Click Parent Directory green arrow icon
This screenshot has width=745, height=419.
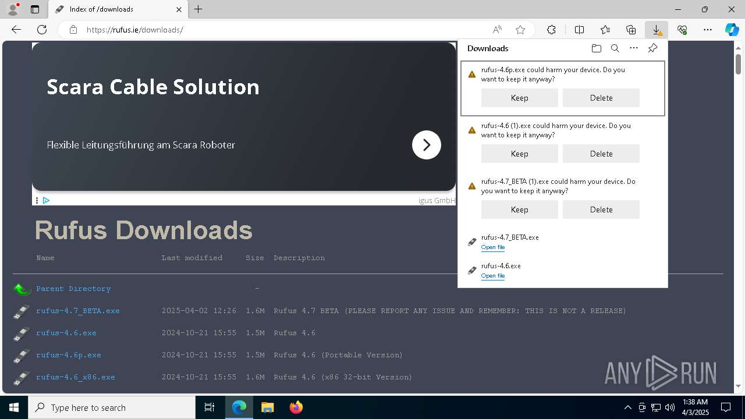[x=22, y=289]
